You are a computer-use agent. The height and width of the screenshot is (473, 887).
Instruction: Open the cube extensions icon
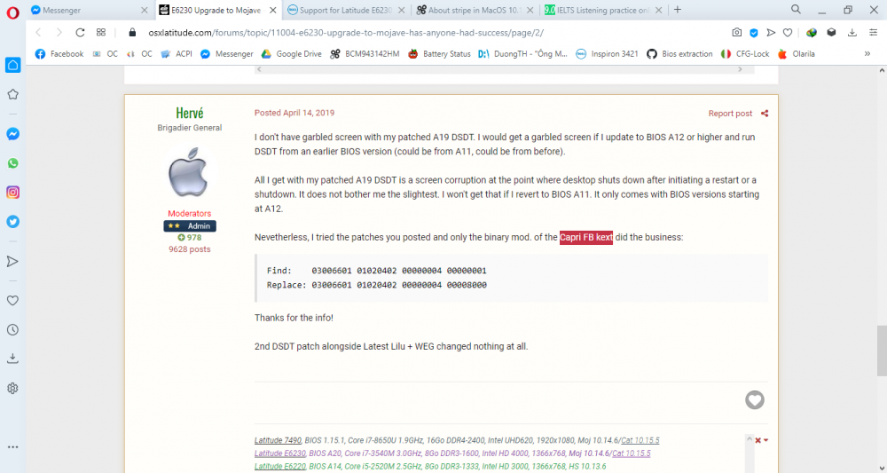click(831, 33)
